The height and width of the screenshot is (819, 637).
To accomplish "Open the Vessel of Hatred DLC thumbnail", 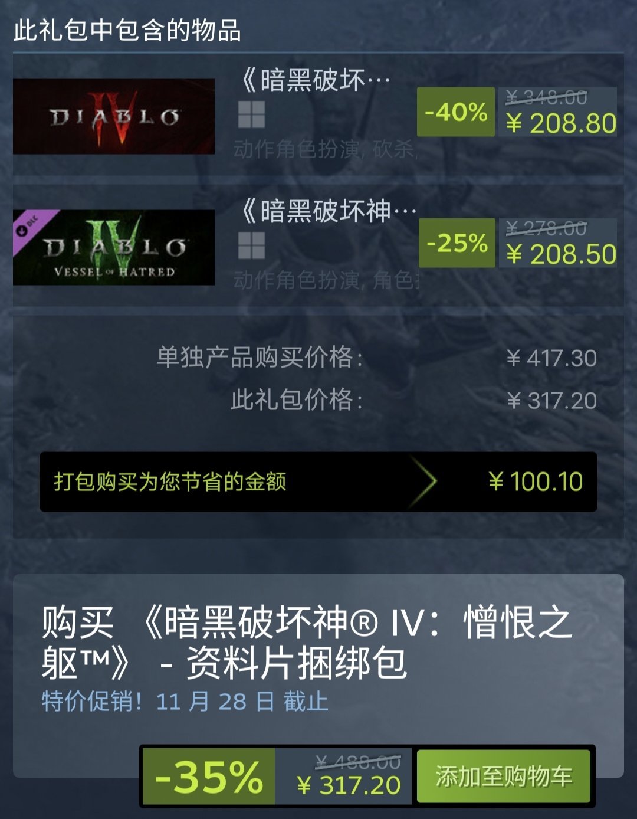I will click(114, 247).
